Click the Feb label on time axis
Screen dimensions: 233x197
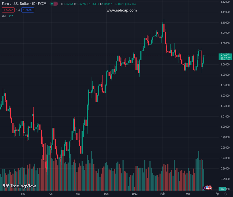coord(162,194)
